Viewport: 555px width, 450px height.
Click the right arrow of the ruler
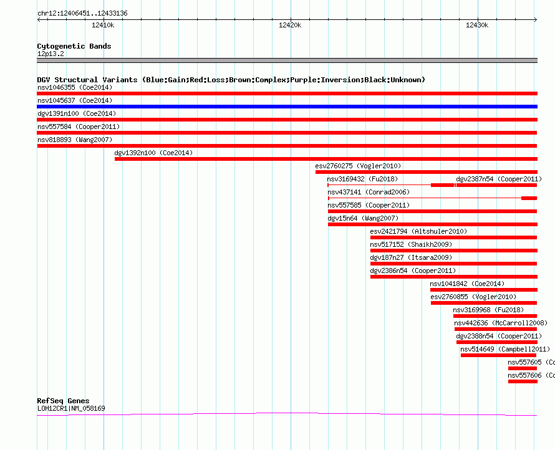tap(535, 19)
